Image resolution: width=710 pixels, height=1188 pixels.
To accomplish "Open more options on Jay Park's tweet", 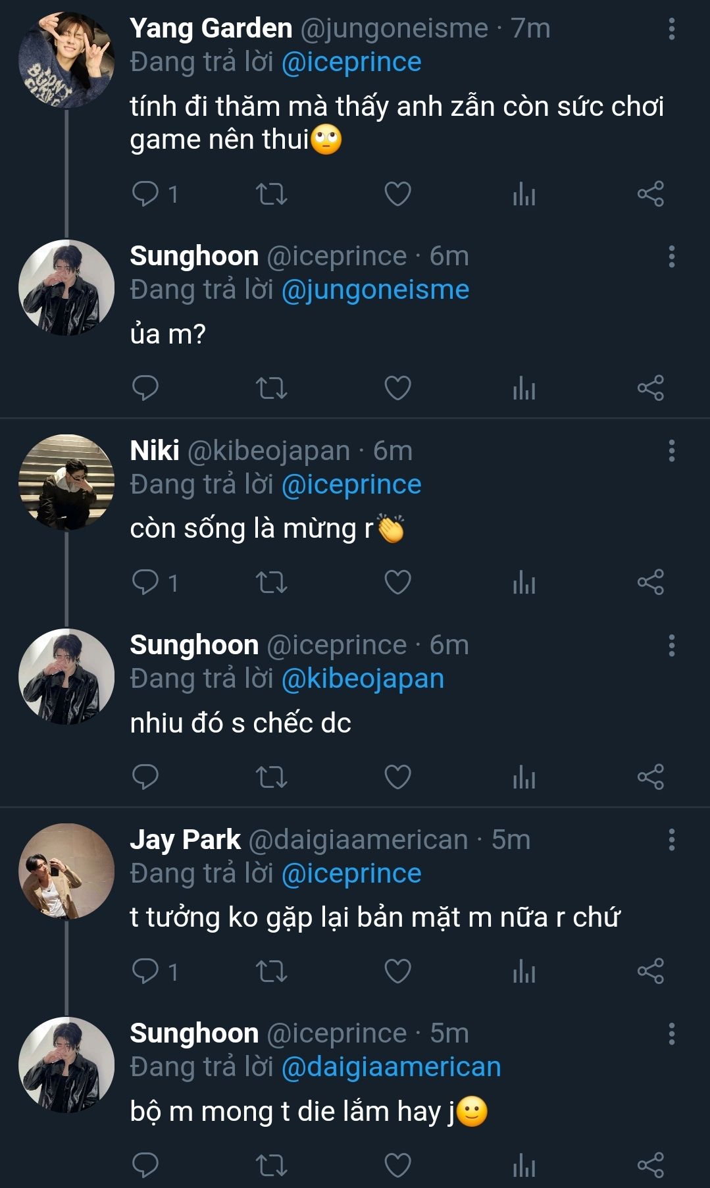I will (x=671, y=840).
